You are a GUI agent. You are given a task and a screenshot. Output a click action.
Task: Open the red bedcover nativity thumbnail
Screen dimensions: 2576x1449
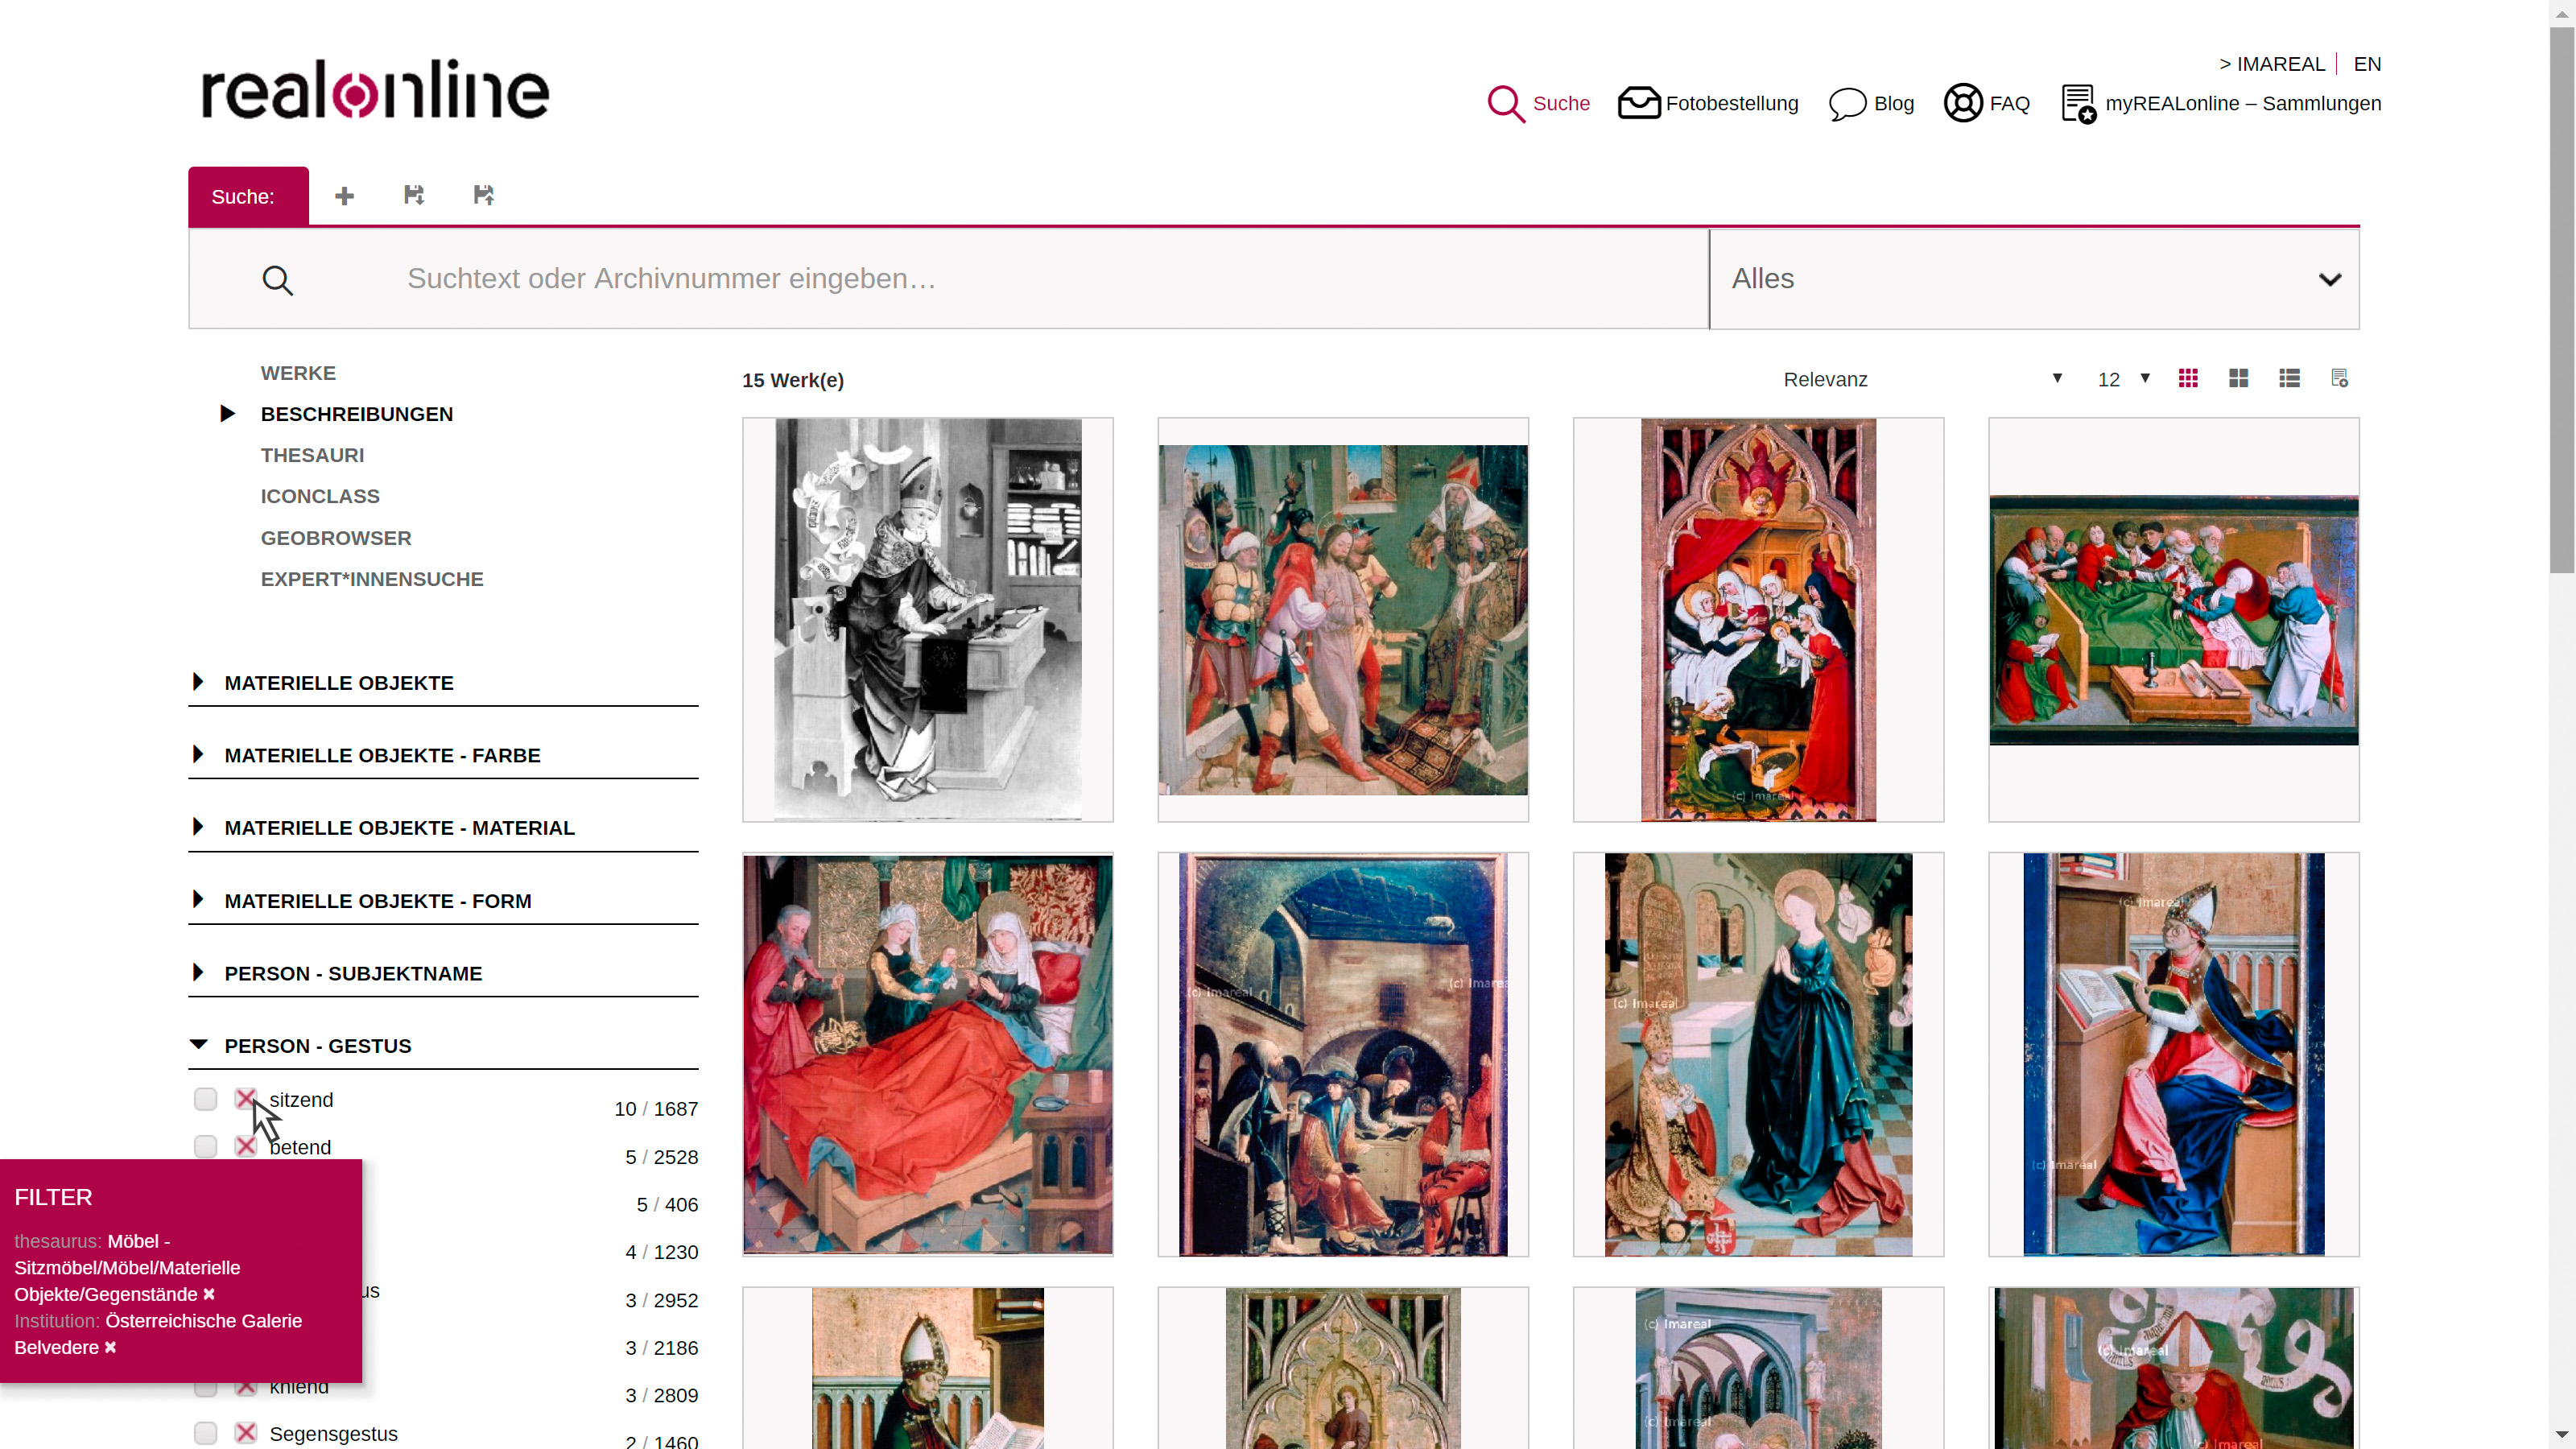927,1054
